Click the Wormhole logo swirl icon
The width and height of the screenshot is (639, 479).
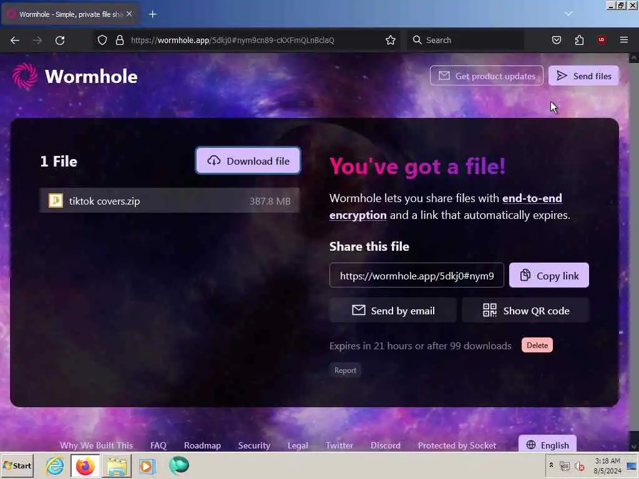tap(25, 75)
